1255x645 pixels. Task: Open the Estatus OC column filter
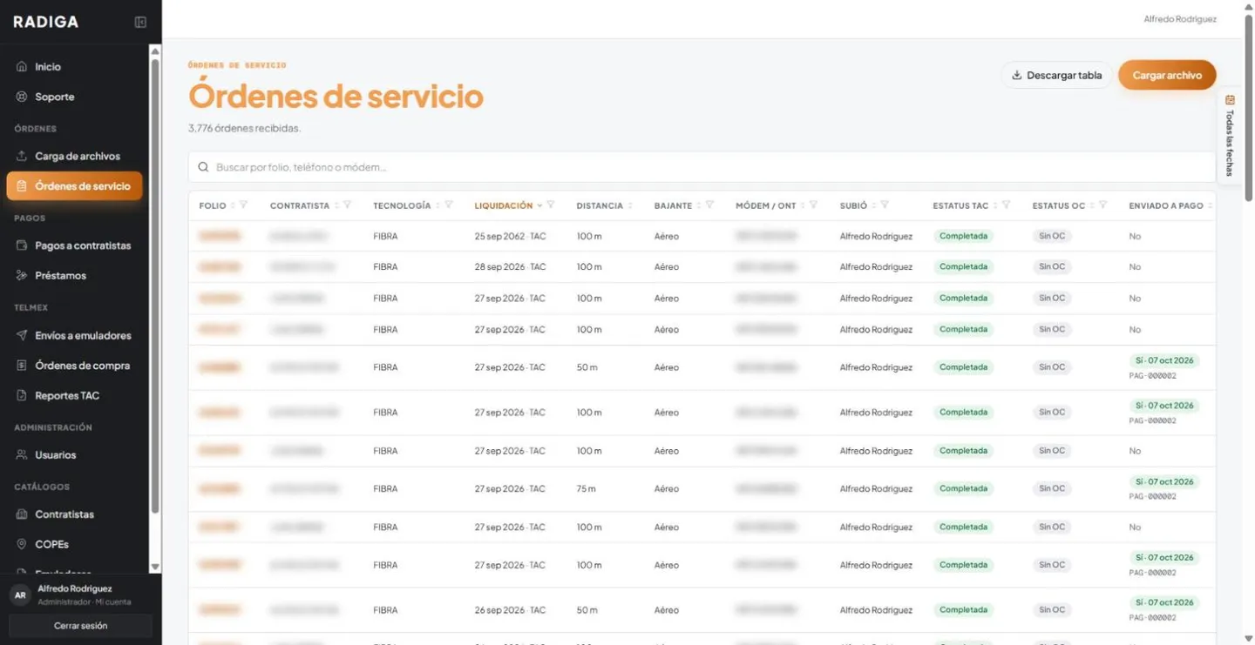pyautogui.click(x=1103, y=205)
